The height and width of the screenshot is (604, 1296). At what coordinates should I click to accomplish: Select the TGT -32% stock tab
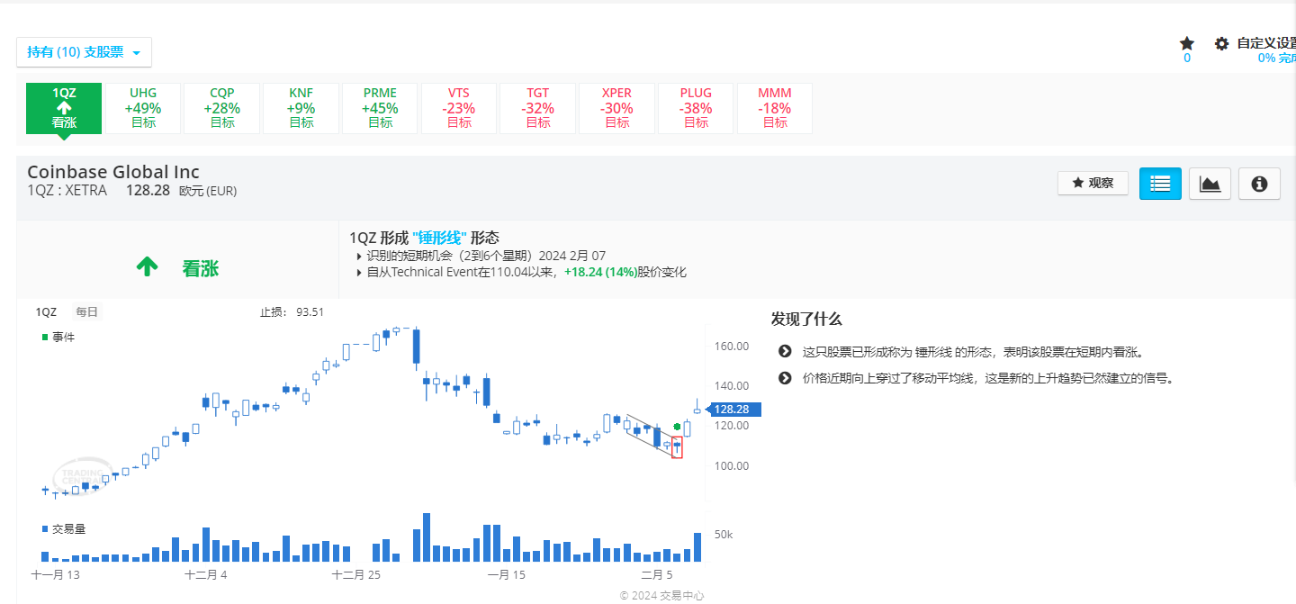[538, 108]
